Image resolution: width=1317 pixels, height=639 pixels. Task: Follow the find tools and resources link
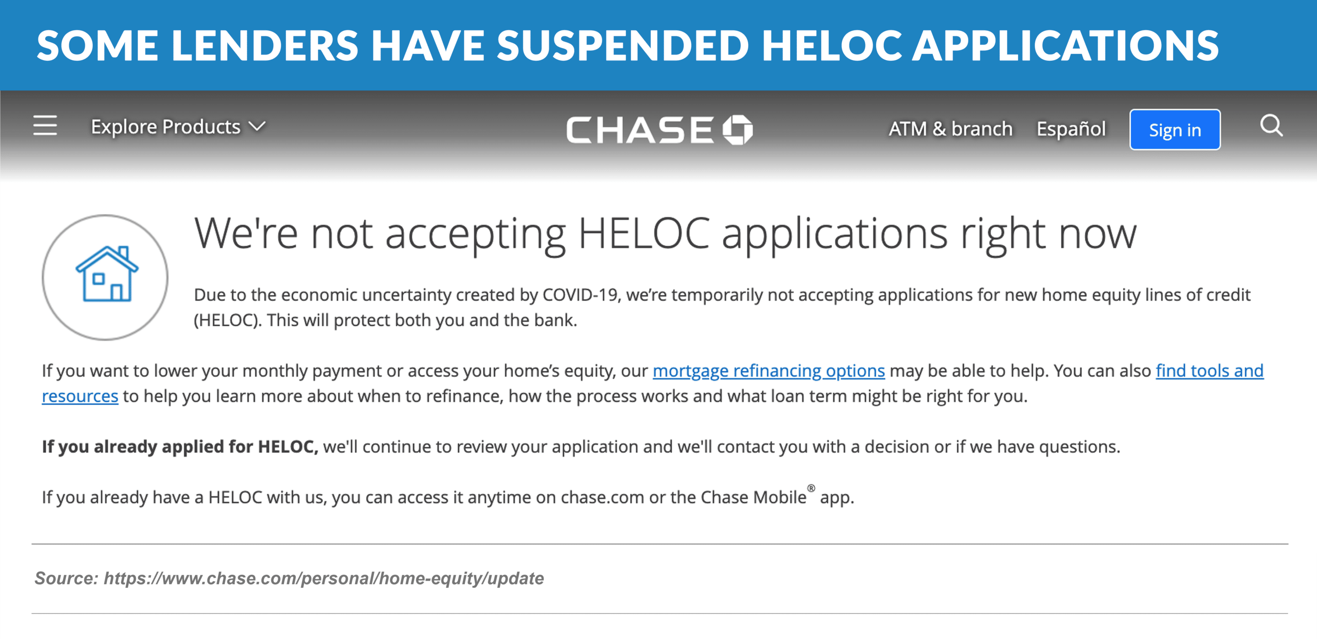(1209, 370)
